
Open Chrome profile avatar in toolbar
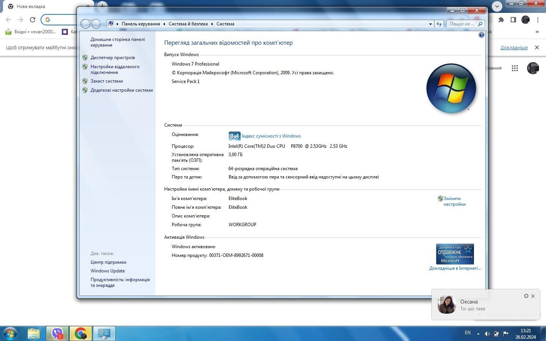[526, 20]
